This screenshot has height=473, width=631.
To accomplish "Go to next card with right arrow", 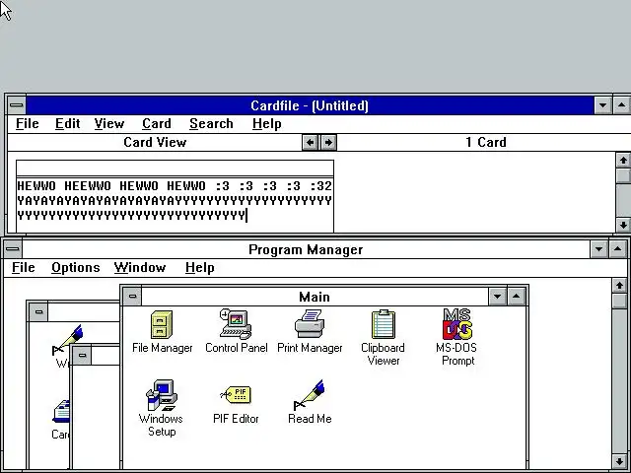I will pyautogui.click(x=328, y=142).
